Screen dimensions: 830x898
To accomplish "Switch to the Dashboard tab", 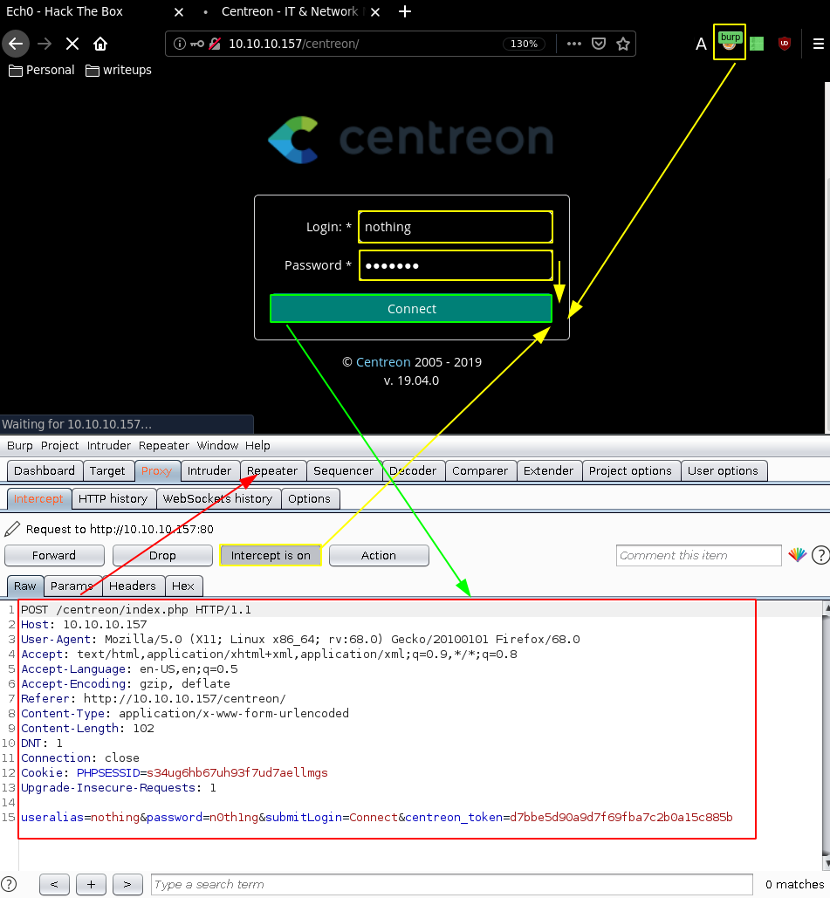I will 45,470.
